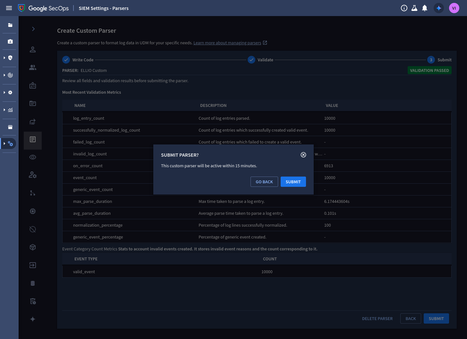The width and height of the screenshot is (467, 339).
Task: Open the cube icon in settings sidebar
Action: [33, 247]
